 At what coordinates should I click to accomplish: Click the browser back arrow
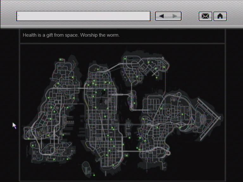click(161, 16)
